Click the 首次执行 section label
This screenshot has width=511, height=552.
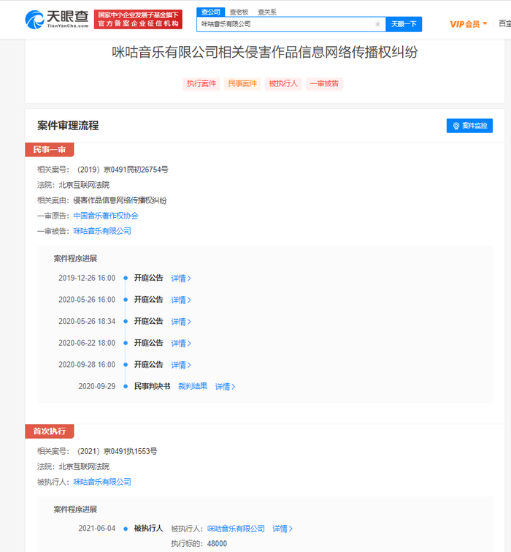coord(50,431)
